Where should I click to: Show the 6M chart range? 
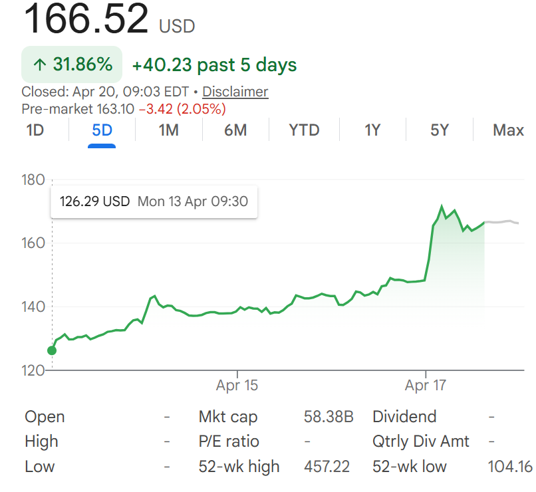pos(235,130)
